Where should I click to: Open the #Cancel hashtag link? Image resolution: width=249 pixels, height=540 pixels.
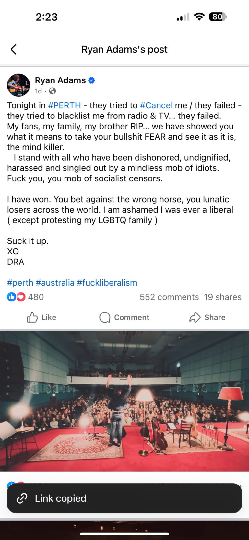pos(156,105)
